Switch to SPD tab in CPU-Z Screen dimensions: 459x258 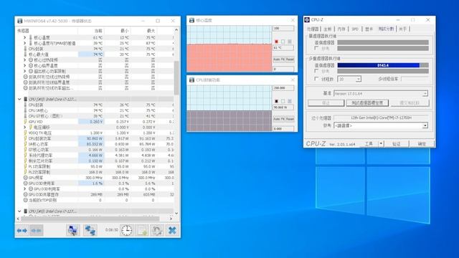point(355,29)
